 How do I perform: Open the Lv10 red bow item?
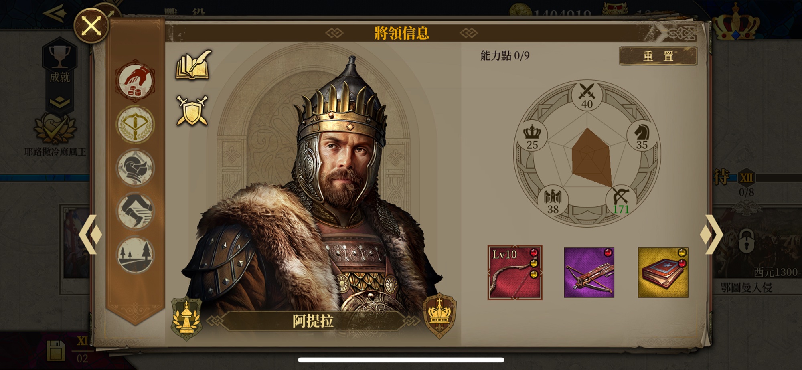pyautogui.click(x=515, y=273)
